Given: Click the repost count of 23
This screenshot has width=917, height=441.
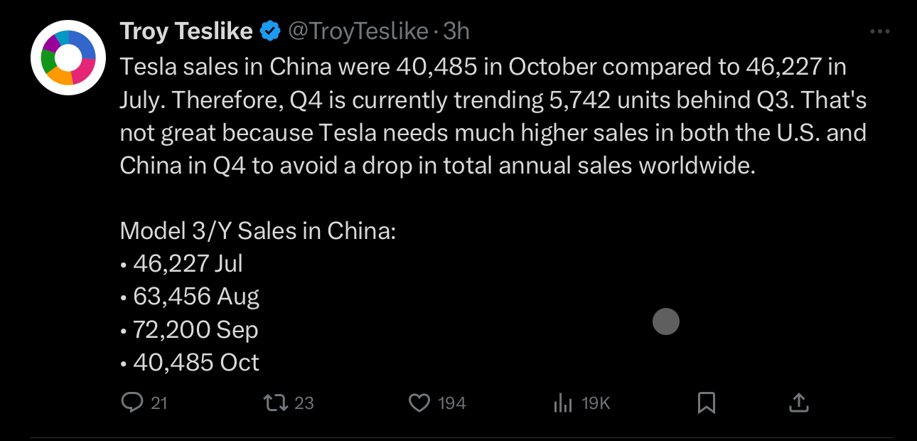Looking at the screenshot, I should [304, 403].
